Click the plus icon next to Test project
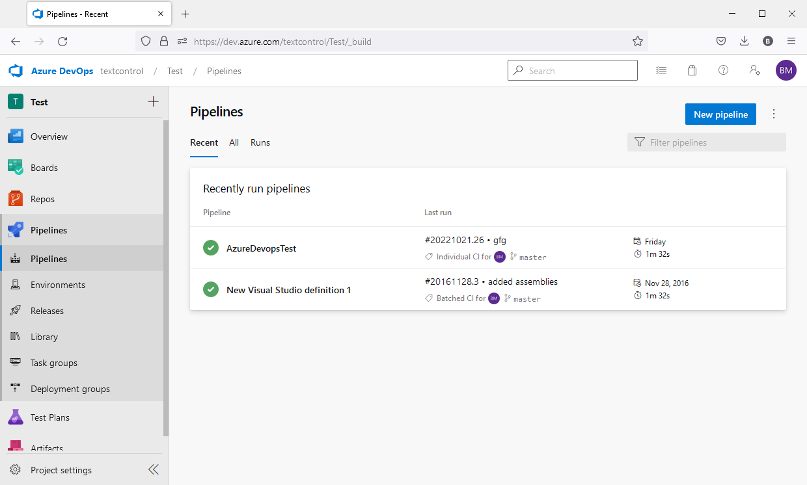Viewport: 807px width, 485px height. (x=153, y=101)
